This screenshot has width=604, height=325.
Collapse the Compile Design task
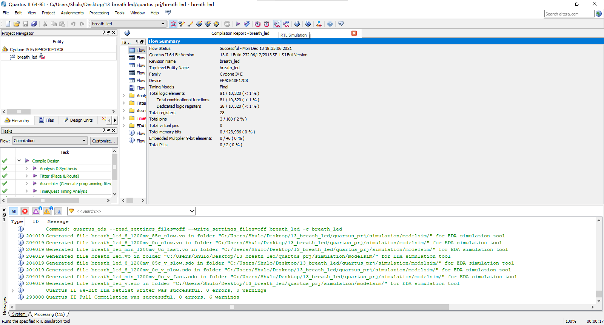(x=19, y=161)
